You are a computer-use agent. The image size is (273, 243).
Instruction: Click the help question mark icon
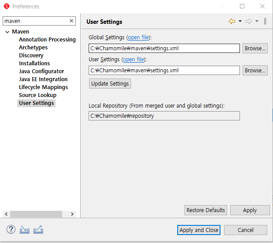pos(11,229)
